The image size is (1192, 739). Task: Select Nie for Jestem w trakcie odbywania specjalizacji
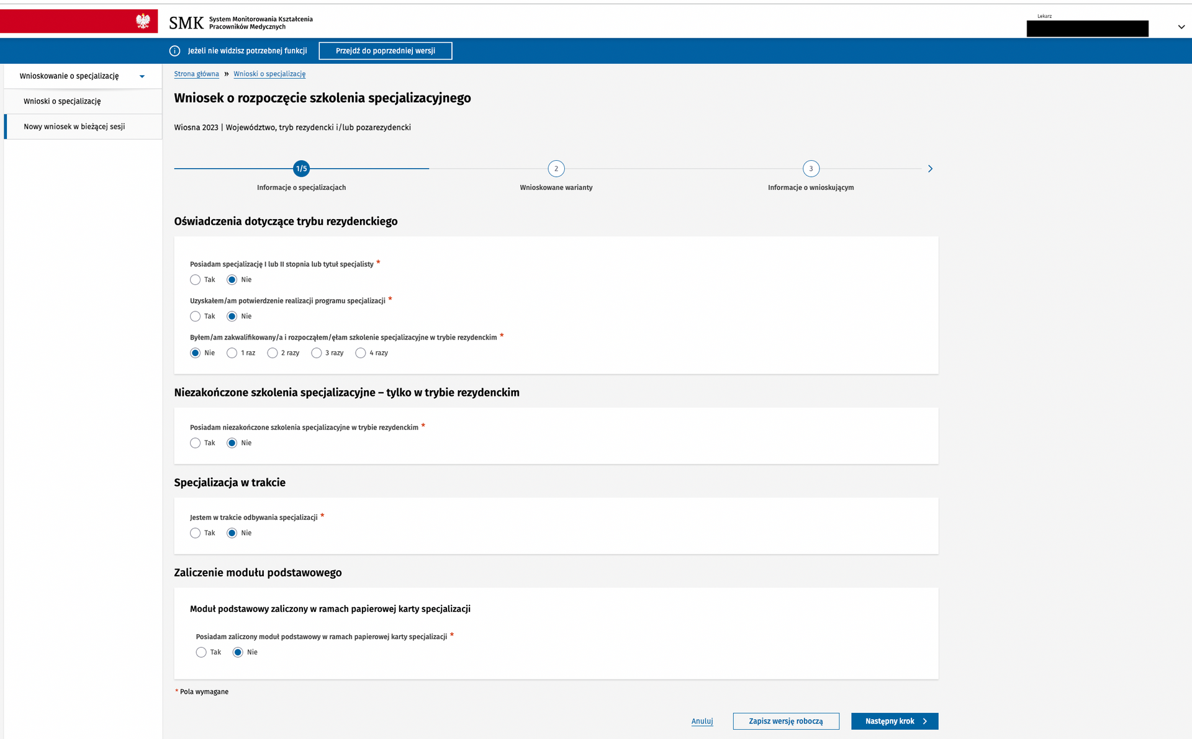(x=232, y=533)
